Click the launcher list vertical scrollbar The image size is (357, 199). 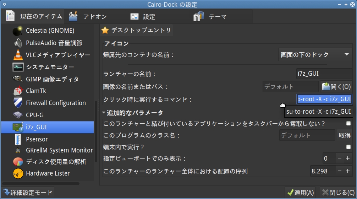(x=96, y=131)
